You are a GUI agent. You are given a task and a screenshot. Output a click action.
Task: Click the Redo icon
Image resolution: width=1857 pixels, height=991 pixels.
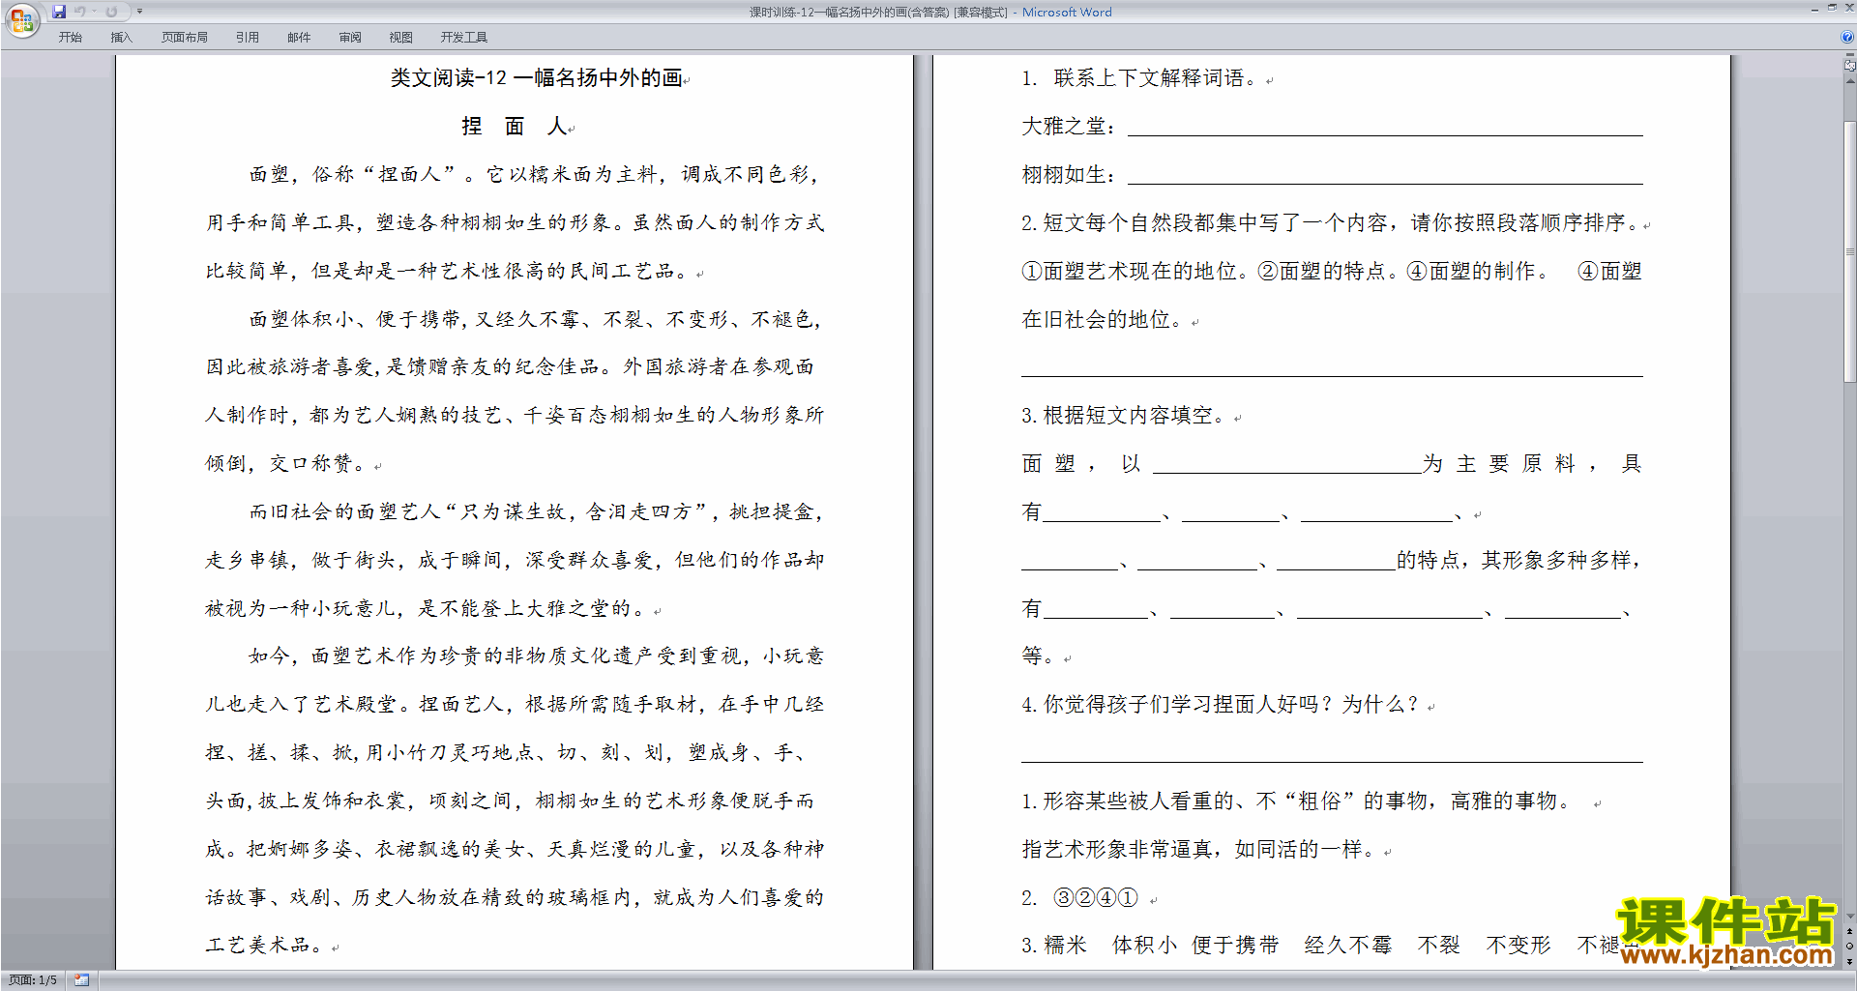click(x=111, y=12)
